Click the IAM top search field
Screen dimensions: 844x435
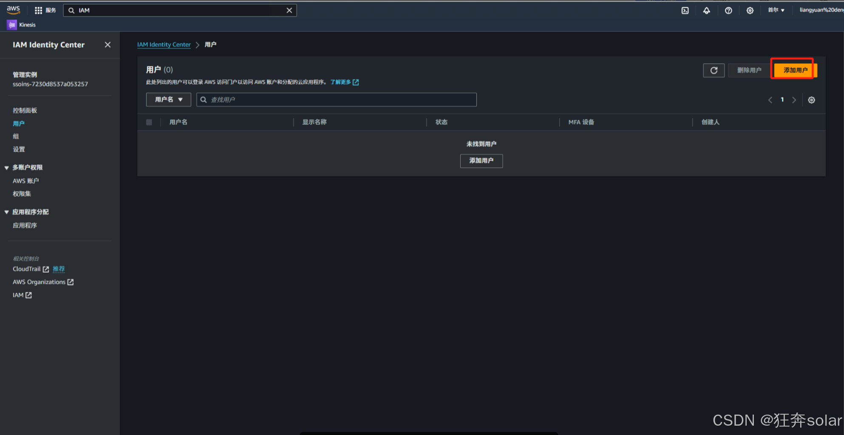[180, 10]
